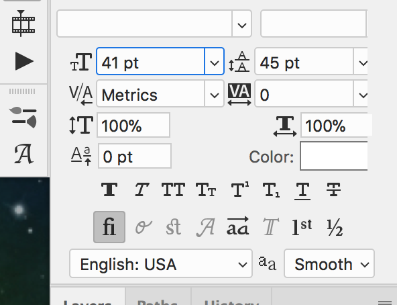Enable All Caps text style
Image resolution: width=397 pixels, height=305 pixels.
173,189
